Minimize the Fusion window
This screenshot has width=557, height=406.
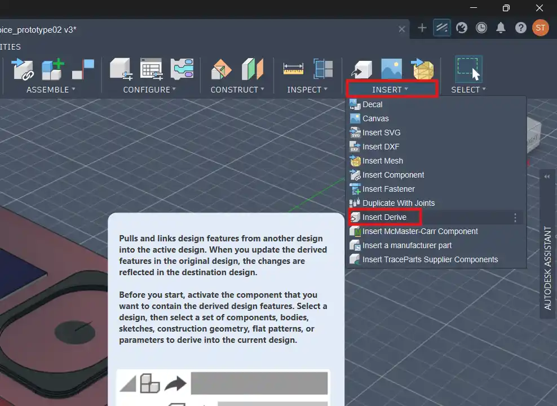click(474, 8)
